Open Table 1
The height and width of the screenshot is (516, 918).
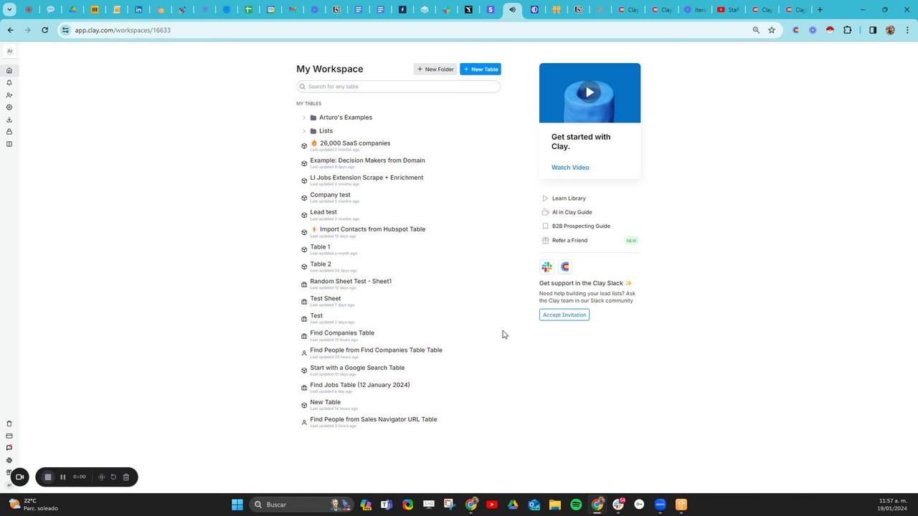[x=320, y=247]
